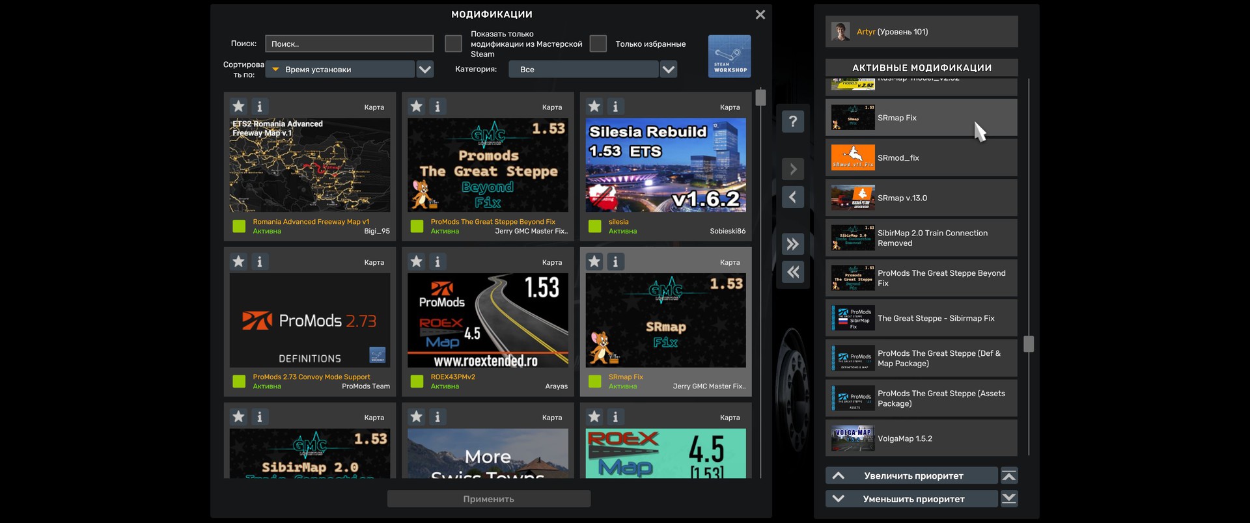Viewport: 1250px width, 523px height.
Task: Click the ProMods ROEX 4.5 thumbnail image
Action: tap(488, 320)
